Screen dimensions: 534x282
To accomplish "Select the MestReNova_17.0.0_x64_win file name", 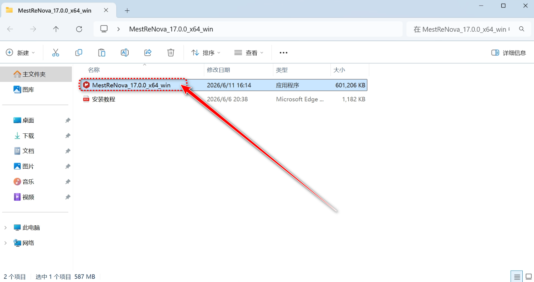I will [131, 85].
